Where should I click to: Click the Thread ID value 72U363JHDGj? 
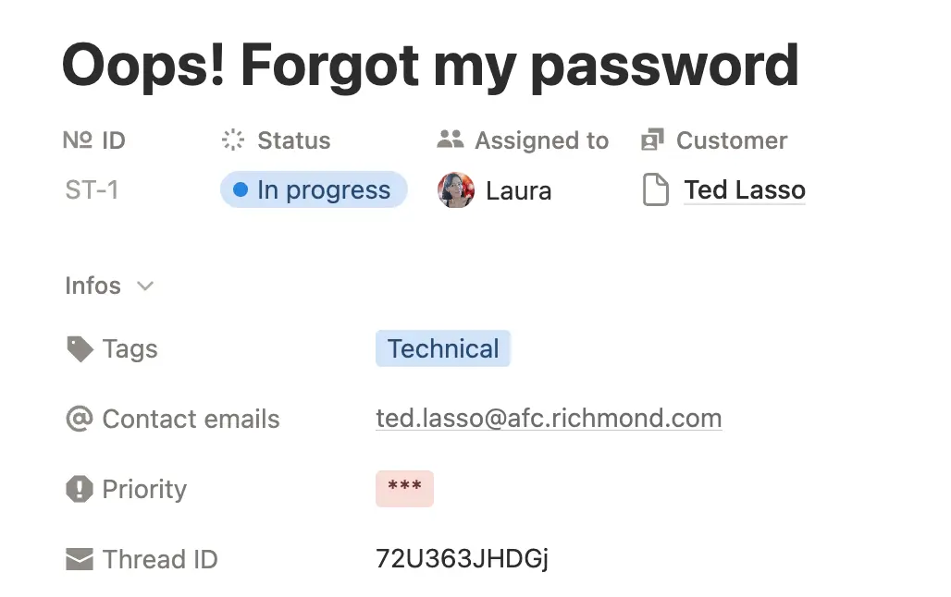coord(462,559)
